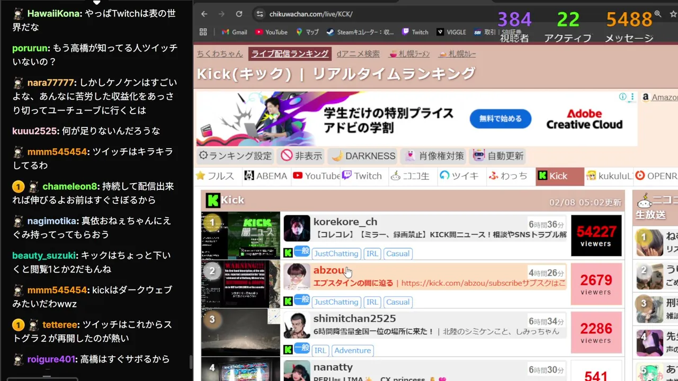The height and width of the screenshot is (381, 678).
Task: Open the マップ bookmark
Action: (307, 32)
